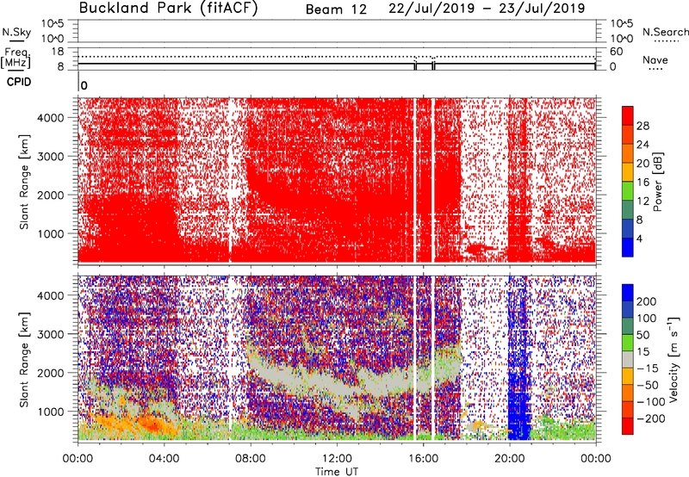Screen dimensions: 689x477
Task: Click the "-200" tick on the velocity colorbar
Action: 651,418
